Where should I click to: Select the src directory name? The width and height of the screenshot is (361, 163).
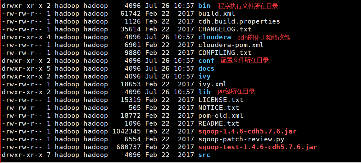(x=204, y=155)
